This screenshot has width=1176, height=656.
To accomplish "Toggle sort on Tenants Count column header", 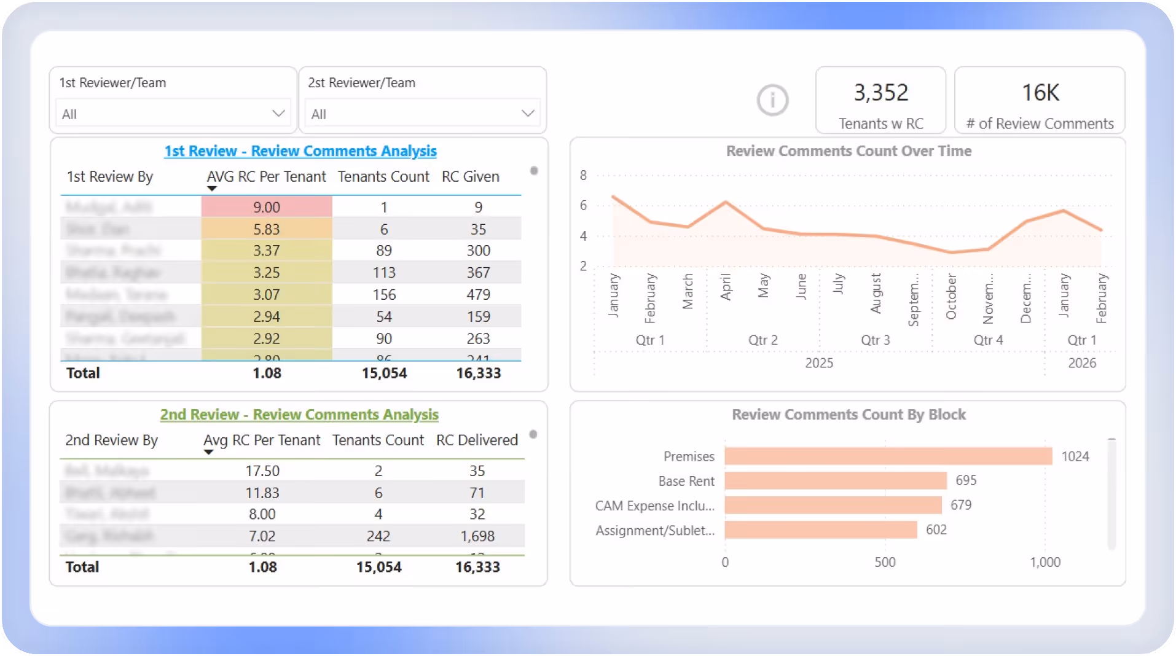I will (x=383, y=176).
